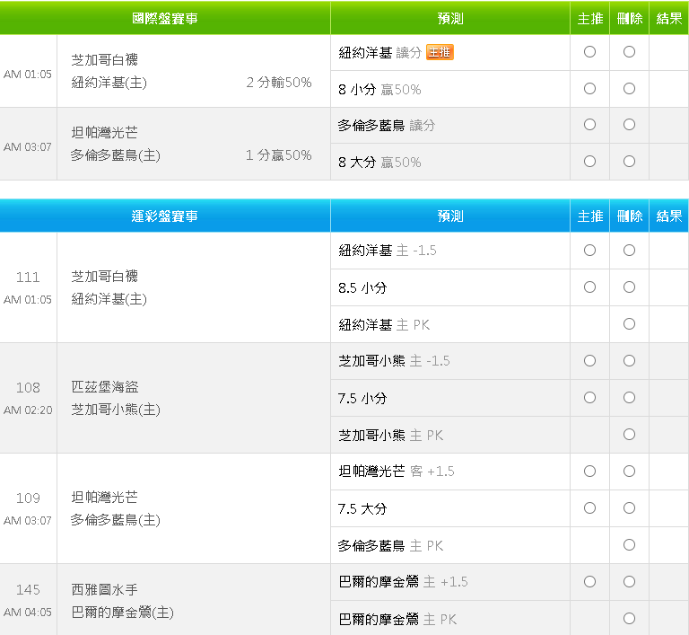Click team name 巴爾的摩金鶯(主)
The height and width of the screenshot is (635, 689).
123,613
